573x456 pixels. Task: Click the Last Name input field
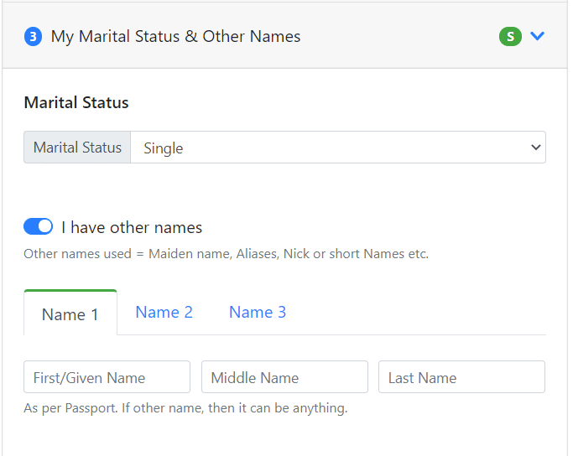[462, 376]
